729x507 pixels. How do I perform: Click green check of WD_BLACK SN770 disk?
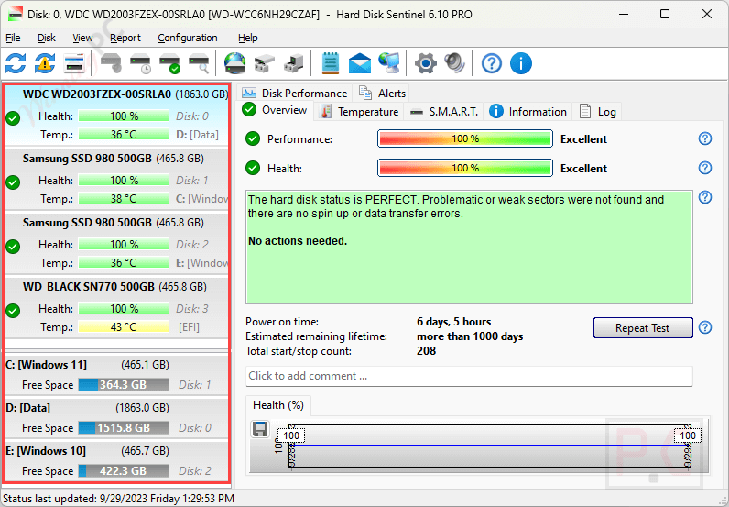click(13, 310)
